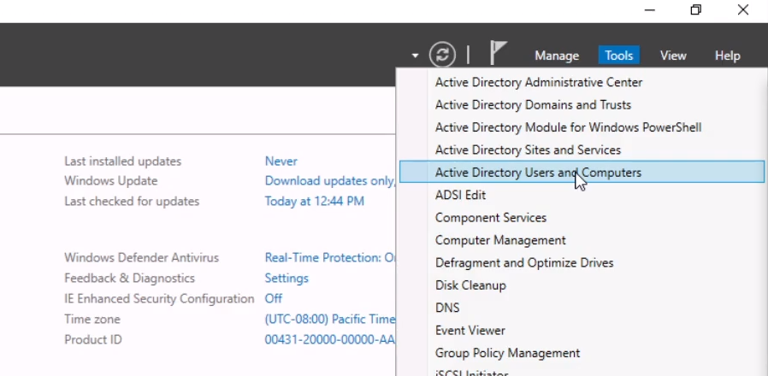
Task: Choose Active Directory Sites and Services
Action: pyautogui.click(x=528, y=150)
